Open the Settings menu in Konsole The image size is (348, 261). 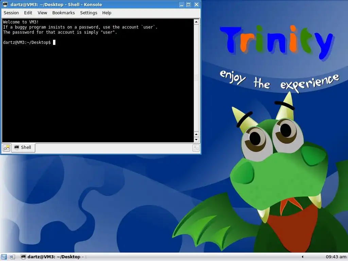click(89, 13)
